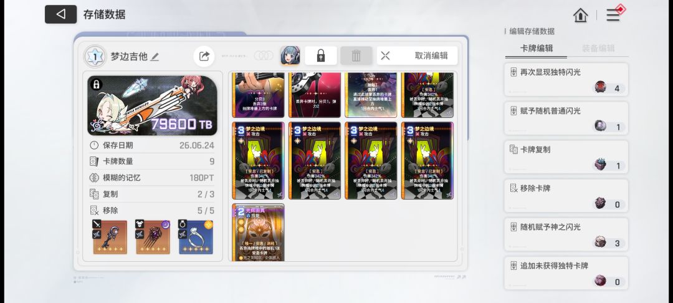Click the orb icon in 赋予随机普通闪光 row

tap(601, 126)
